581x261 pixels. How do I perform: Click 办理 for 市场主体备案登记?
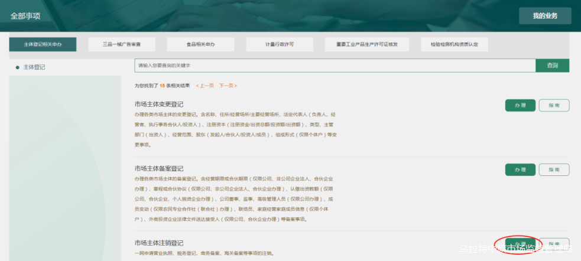(x=520, y=170)
